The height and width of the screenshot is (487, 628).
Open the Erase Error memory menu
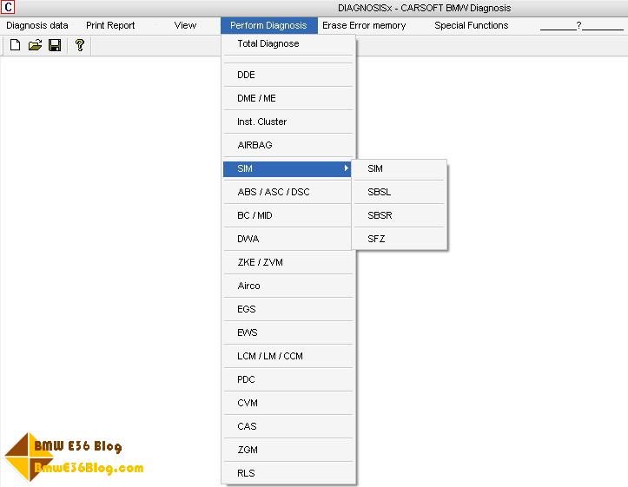pyautogui.click(x=364, y=25)
